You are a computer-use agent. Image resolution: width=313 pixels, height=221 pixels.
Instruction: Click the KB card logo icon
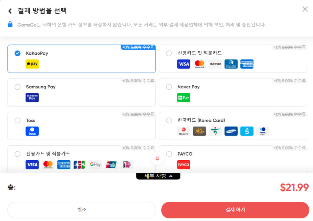tap(199, 131)
